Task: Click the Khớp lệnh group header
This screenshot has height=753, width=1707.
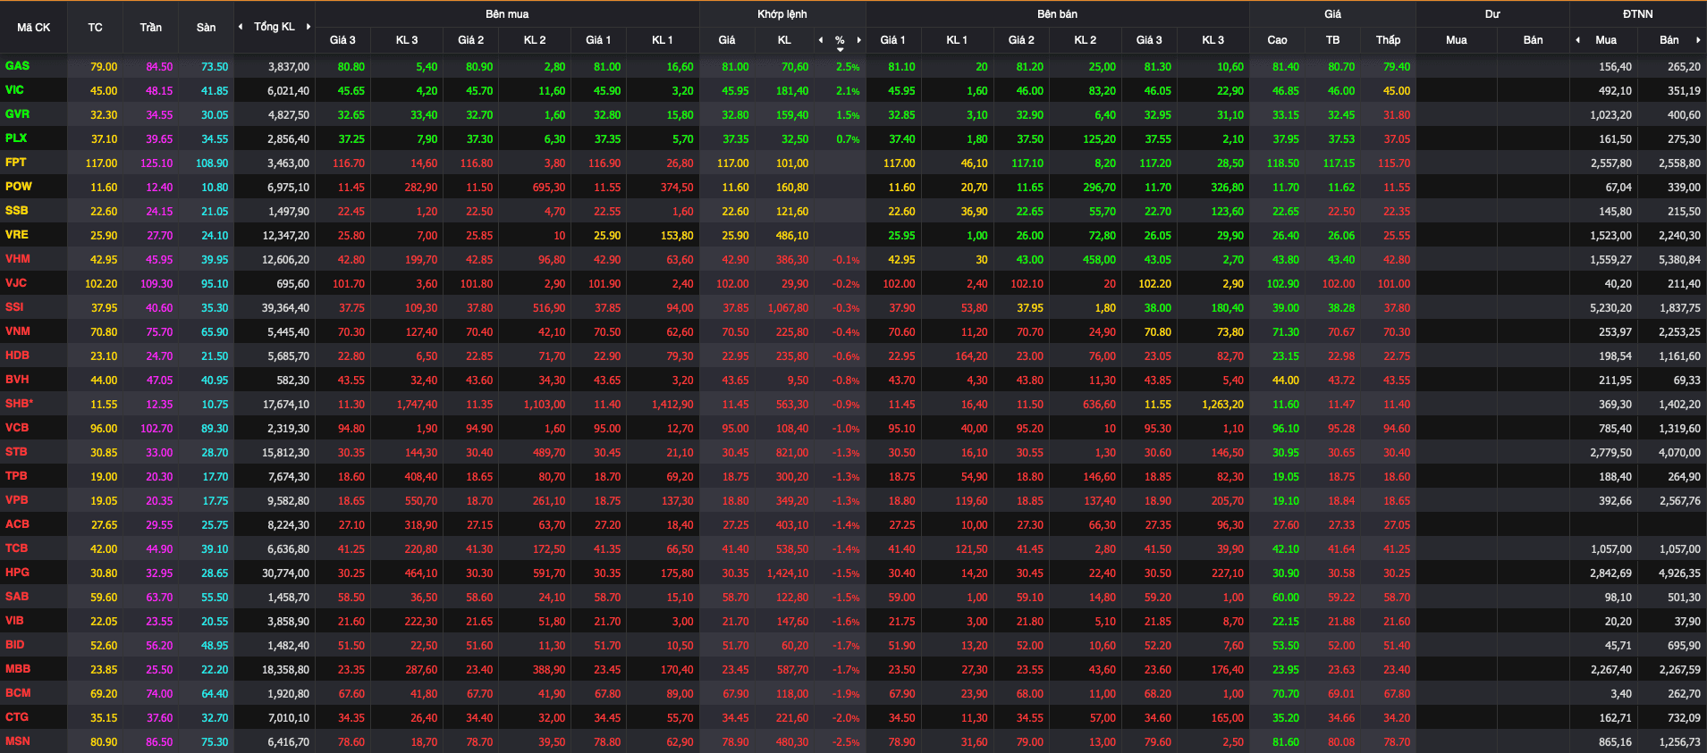Action: tap(782, 14)
